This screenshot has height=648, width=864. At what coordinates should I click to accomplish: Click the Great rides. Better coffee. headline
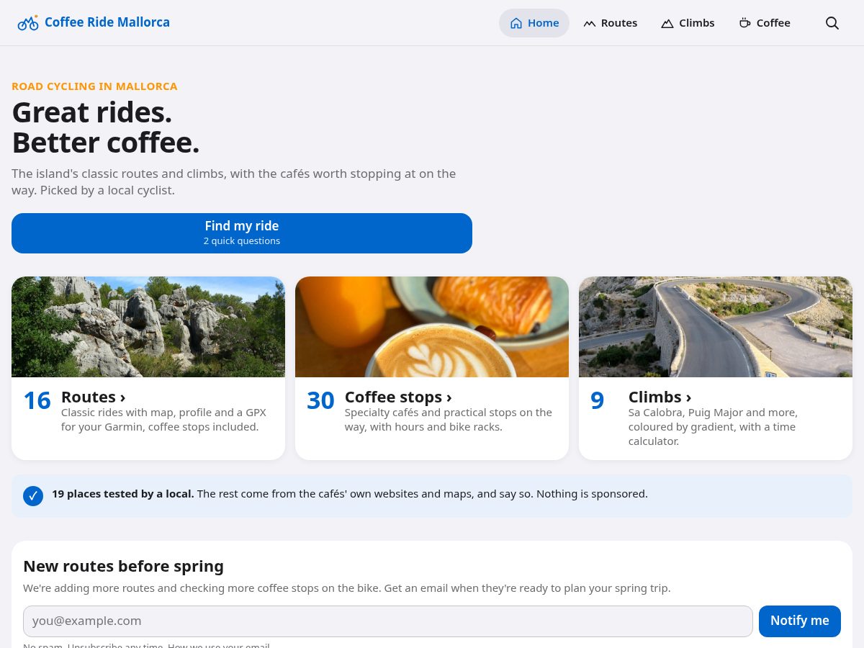coord(106,127)
